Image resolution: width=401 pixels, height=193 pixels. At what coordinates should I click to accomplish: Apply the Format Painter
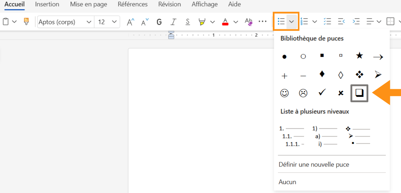coord(26,22)
